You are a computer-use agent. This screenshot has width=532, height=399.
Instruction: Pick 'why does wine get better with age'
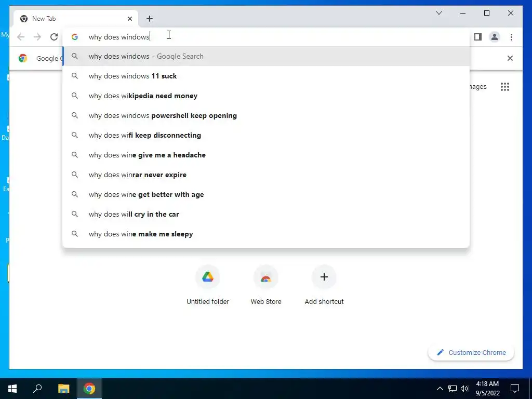pos(267,194)
